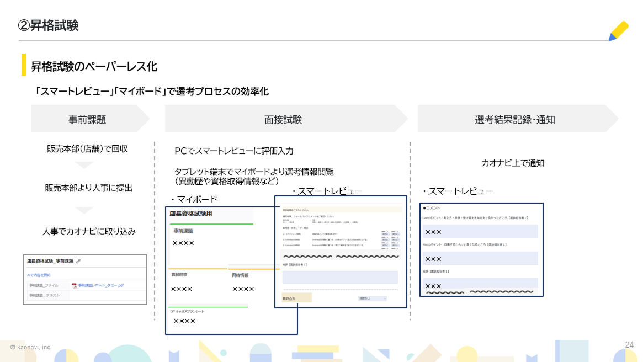Click the heading 昇格試験のペーパーレス化
643x362 pixels.
click(x=94, y=66)
